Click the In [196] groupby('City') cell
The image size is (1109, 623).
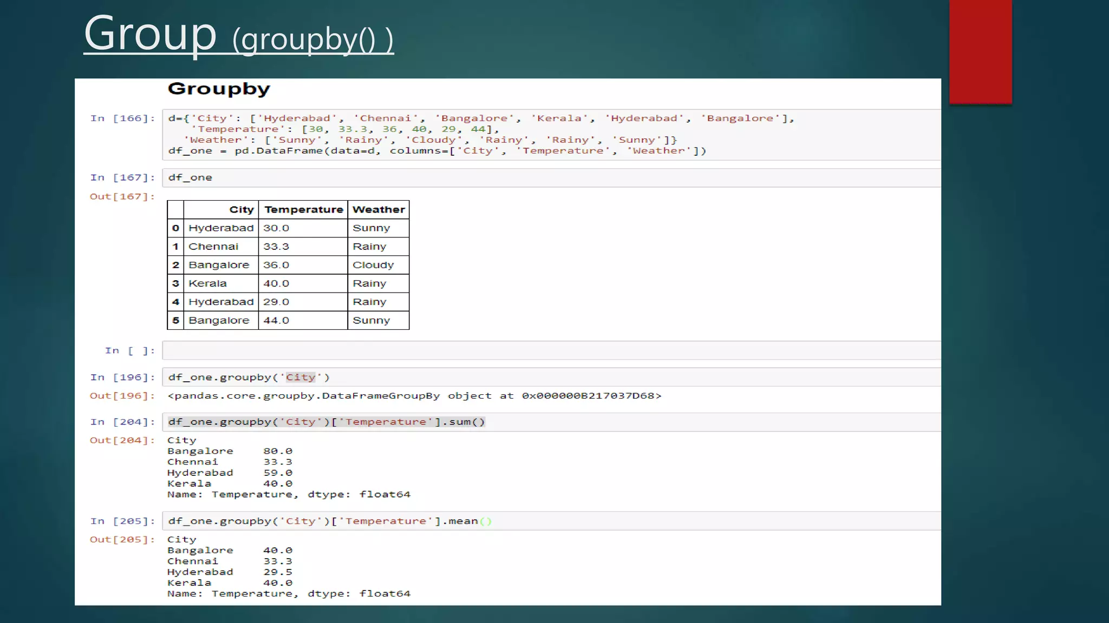[551, 377]
